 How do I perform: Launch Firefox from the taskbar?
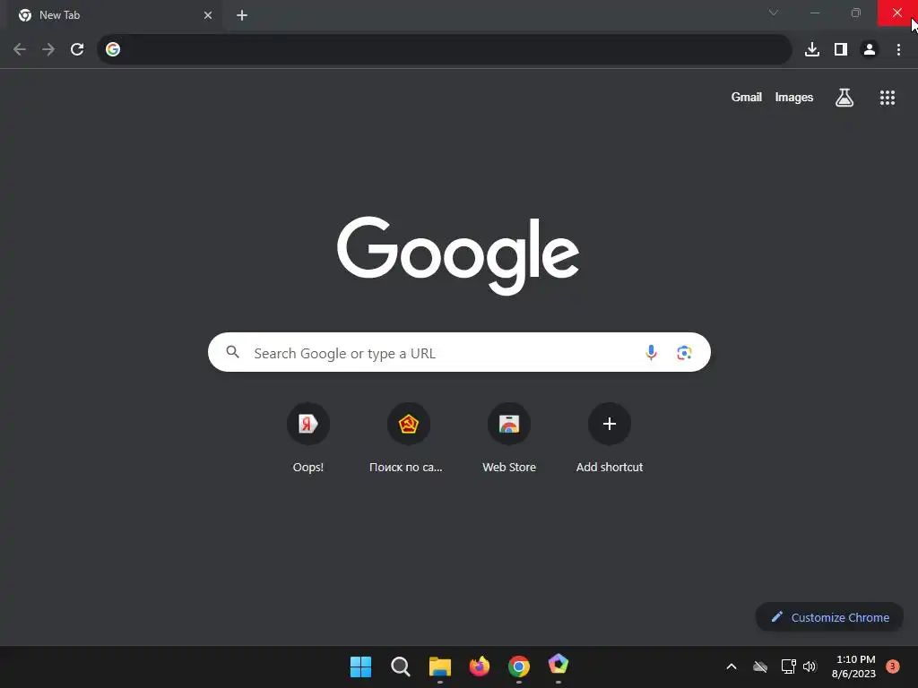[480, 666]
